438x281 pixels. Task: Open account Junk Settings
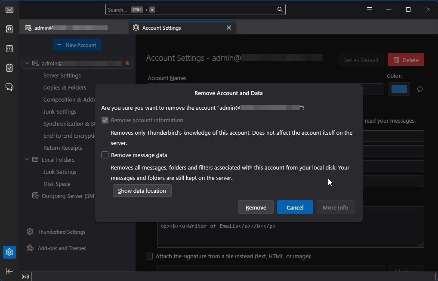pyautogui.click(x=60, y=111)
